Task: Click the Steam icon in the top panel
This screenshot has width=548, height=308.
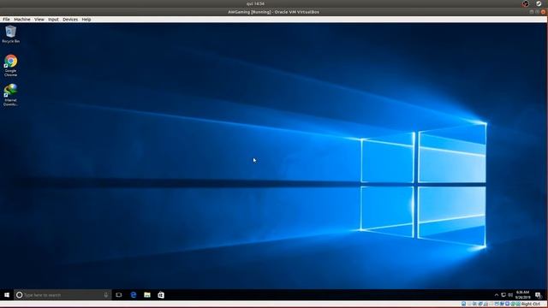Action: tap(539, 3)
